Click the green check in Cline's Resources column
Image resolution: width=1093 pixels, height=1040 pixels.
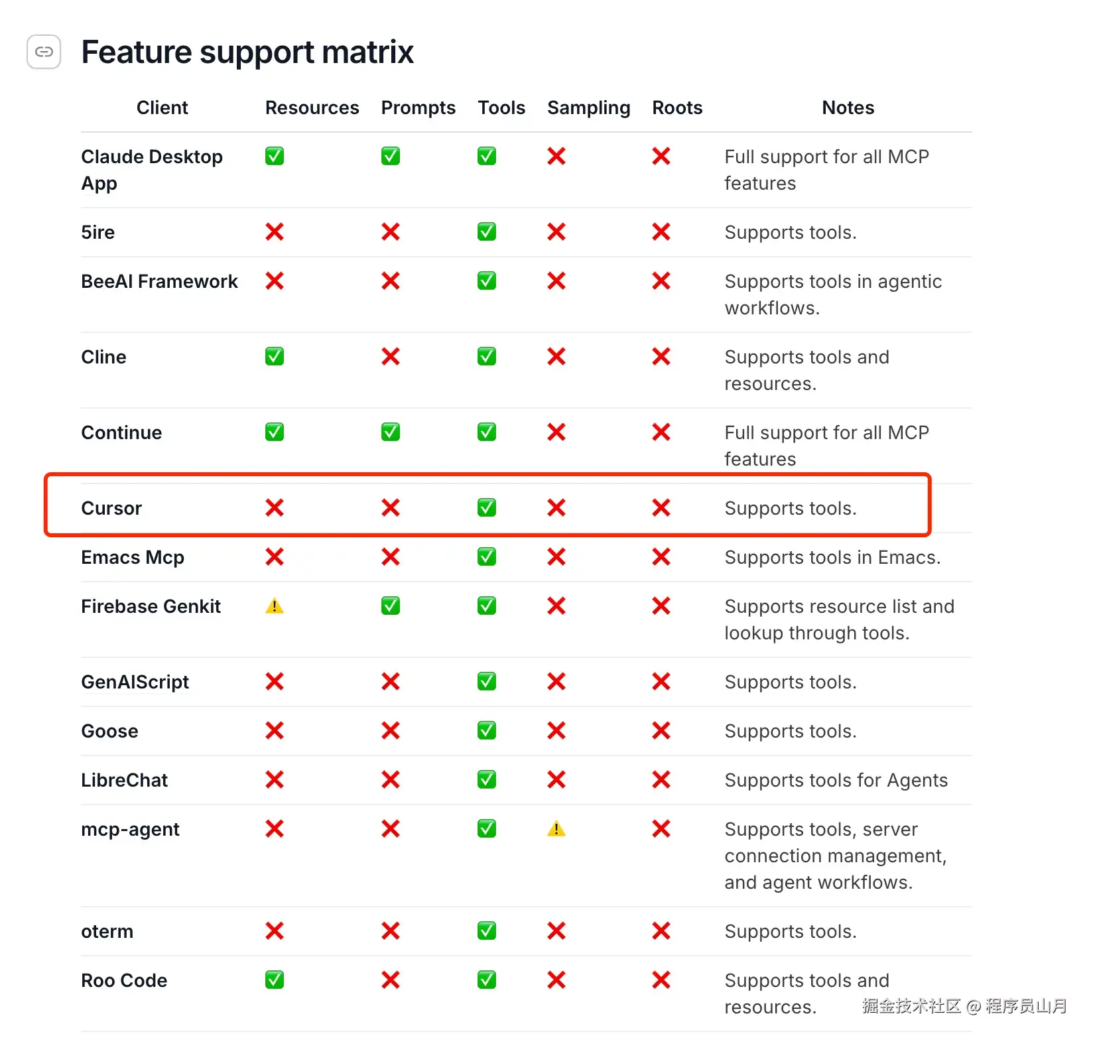click(275, 357)
